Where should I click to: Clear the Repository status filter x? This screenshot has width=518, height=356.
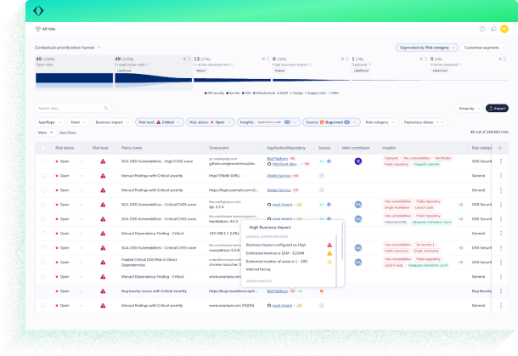pyautogui.click(x=437, y=122)
